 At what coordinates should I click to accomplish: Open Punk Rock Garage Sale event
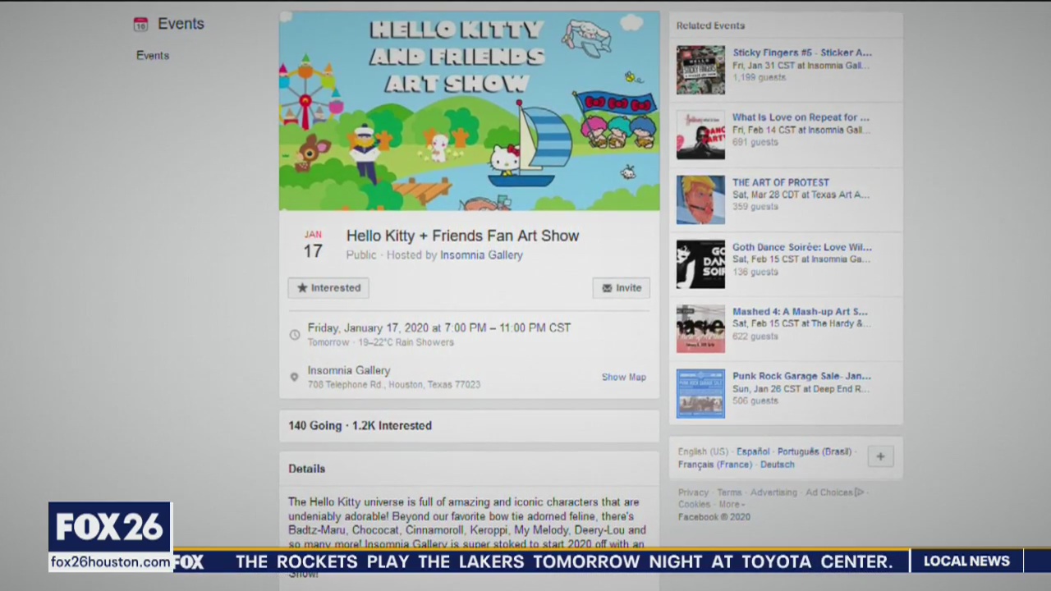coord(801,376)
